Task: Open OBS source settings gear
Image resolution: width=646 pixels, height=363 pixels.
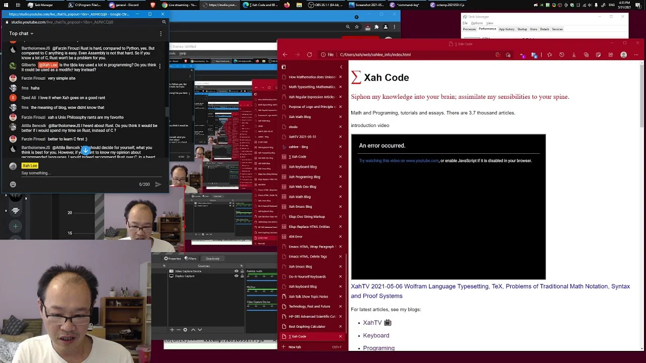Action: point(185,330)
